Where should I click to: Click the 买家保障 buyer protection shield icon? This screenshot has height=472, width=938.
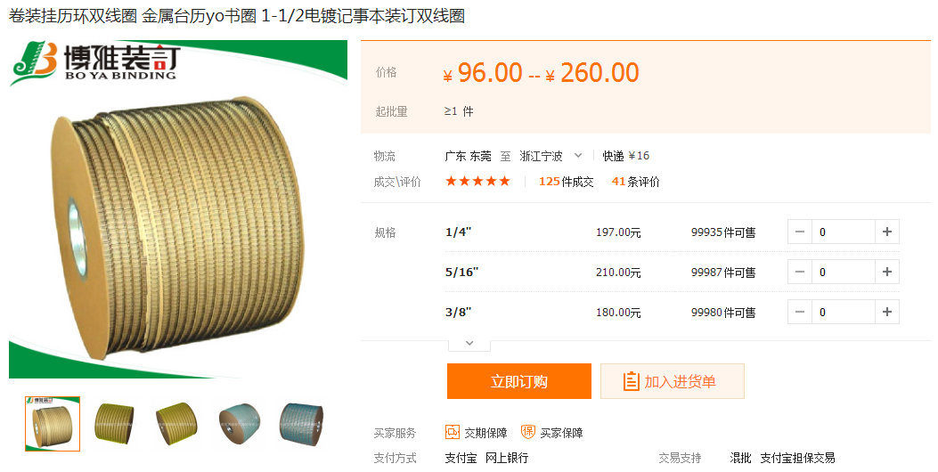[x=527, y=432]
